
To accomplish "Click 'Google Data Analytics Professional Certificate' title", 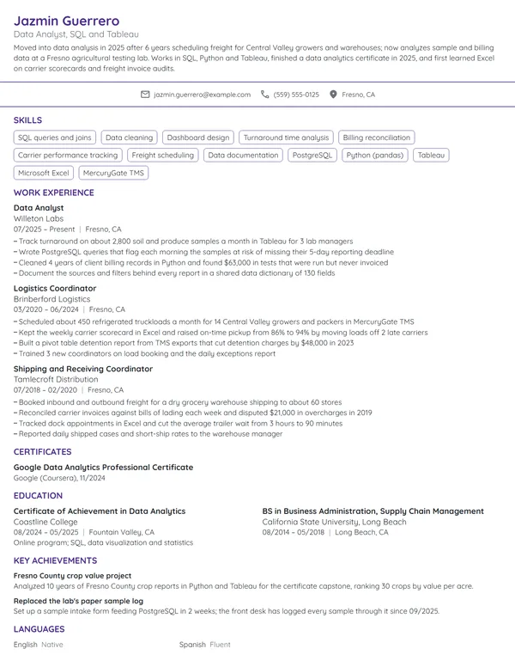I will 103,467.
